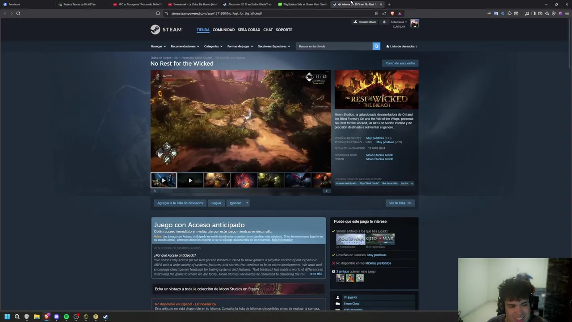Reload the page in browser
Screen dimensions: 572x322
coord(18,13)
